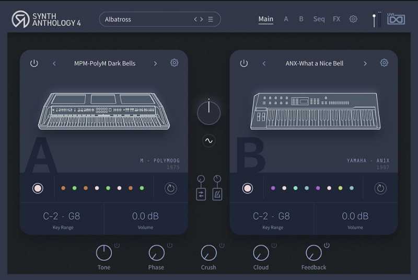Open the center metronome icon

[x=217, y=194]
